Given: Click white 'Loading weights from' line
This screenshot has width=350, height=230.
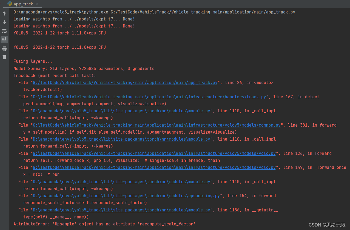Looking at the screenshot, I should click(74, 19).
